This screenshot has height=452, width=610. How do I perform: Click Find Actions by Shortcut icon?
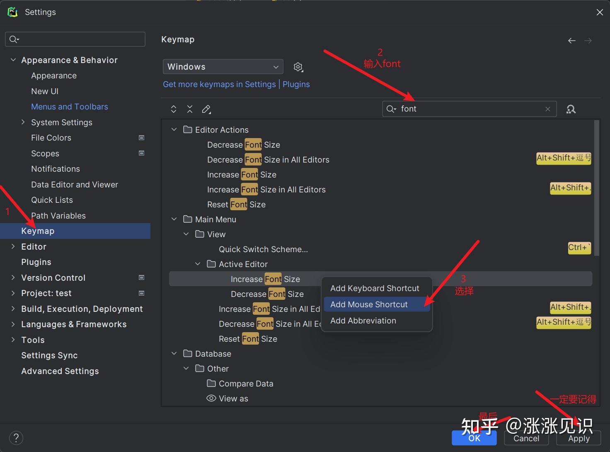571,109
